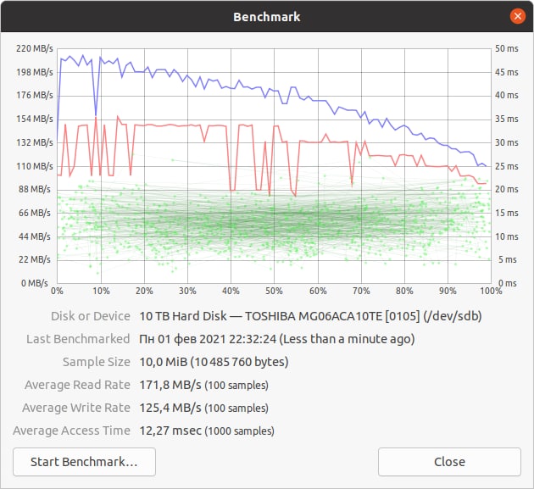
Task: Click the '100%' x-axis label
Action: (491, 292)
